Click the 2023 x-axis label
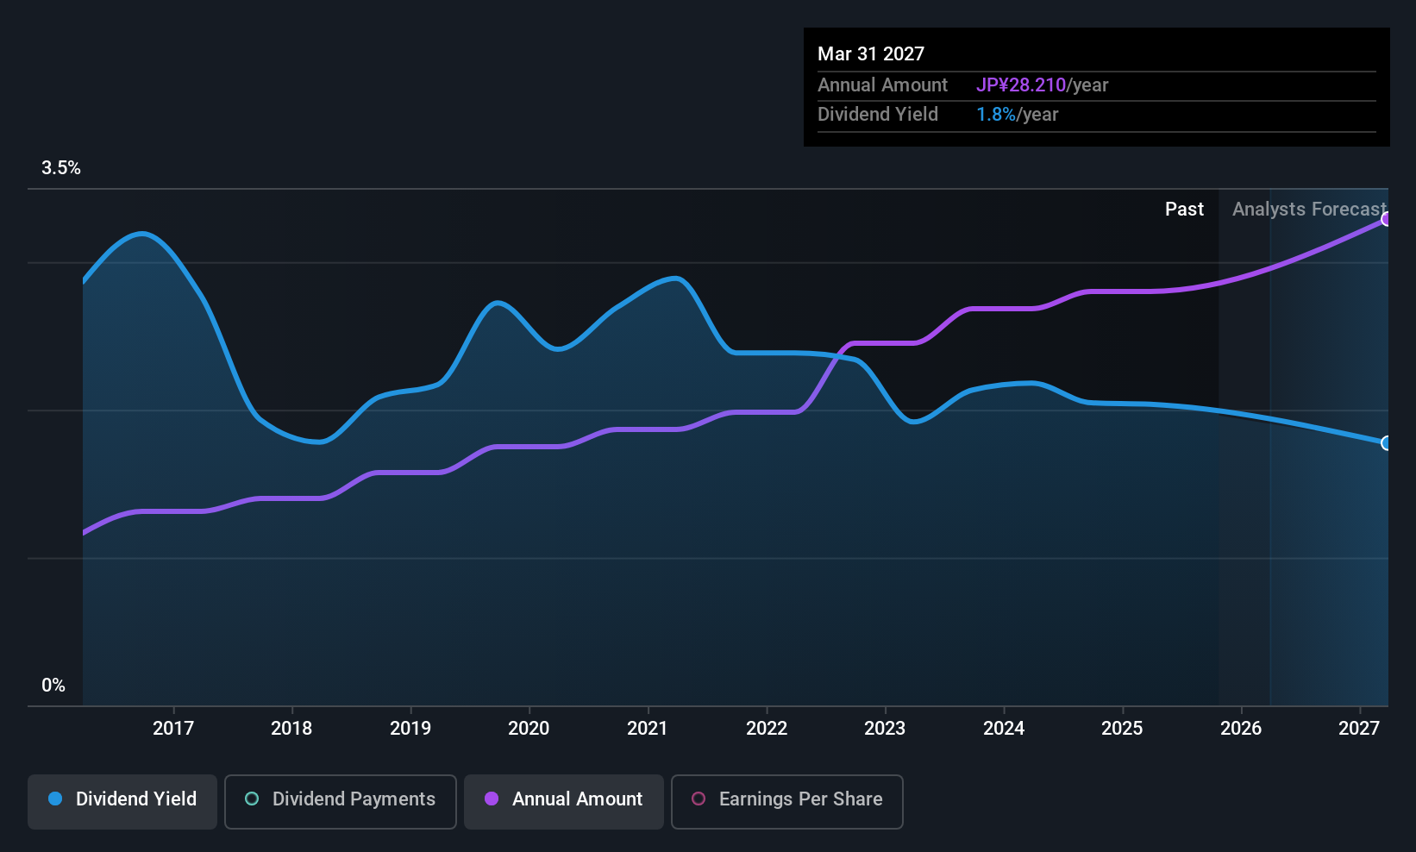Screen dimensions: 1416x852 pos(885,729)
